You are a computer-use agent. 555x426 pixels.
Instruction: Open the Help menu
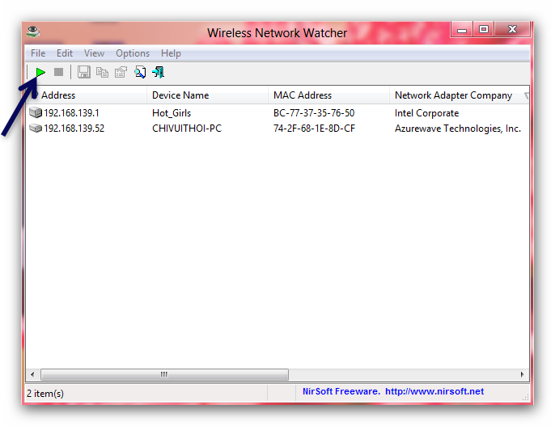point(171,53)
